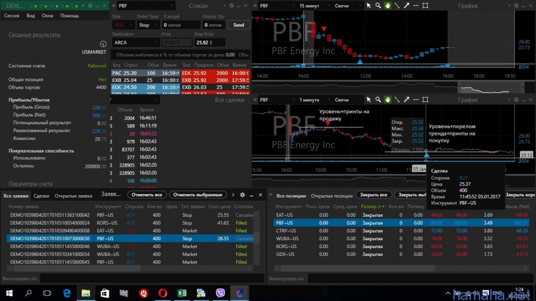Pick the rectangle tool in the 1-minute chart

coord(425,100)
